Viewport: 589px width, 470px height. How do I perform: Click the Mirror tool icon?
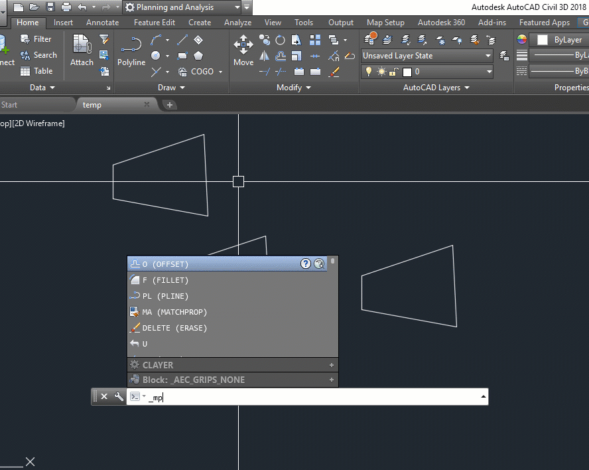pos(265,56)
